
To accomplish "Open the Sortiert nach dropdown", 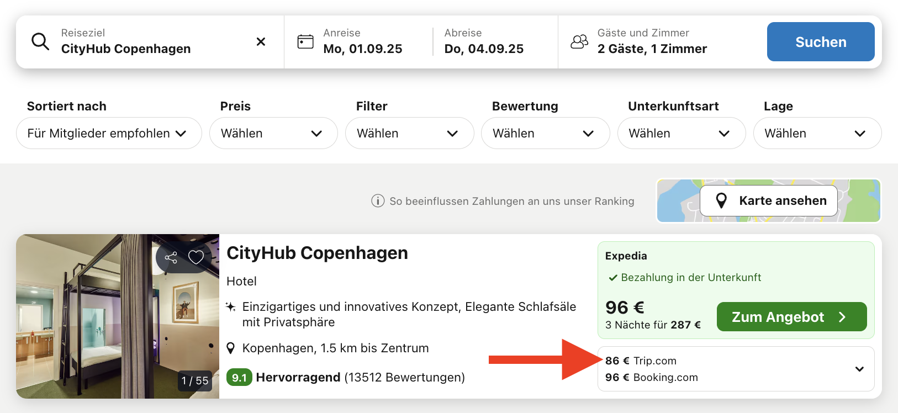I will (x=109, y=133).
